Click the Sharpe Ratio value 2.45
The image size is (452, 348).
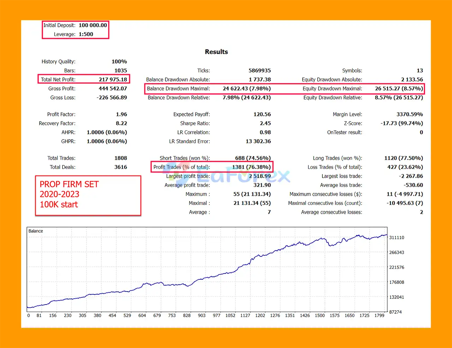[x=265, y=123]
